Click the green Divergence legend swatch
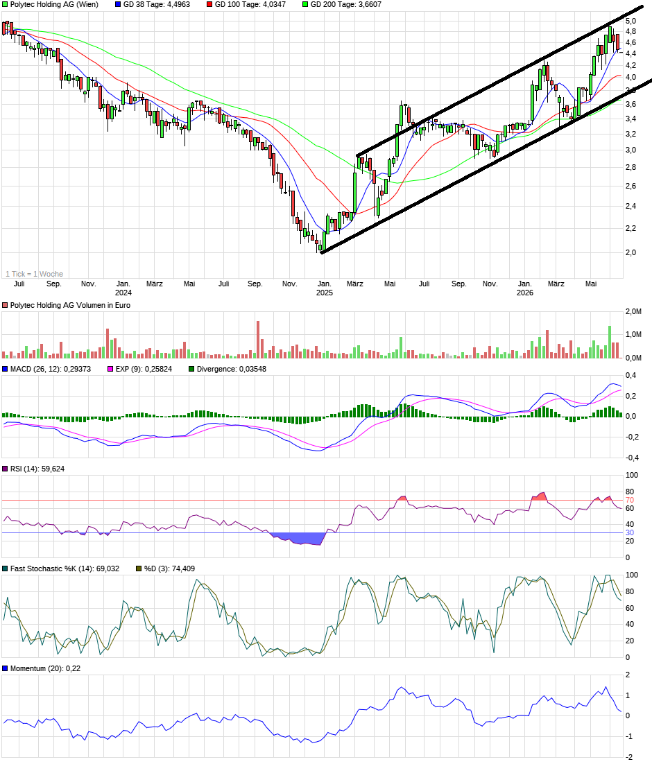The height and width of the screenshot is (764, 652). point(191,369)
